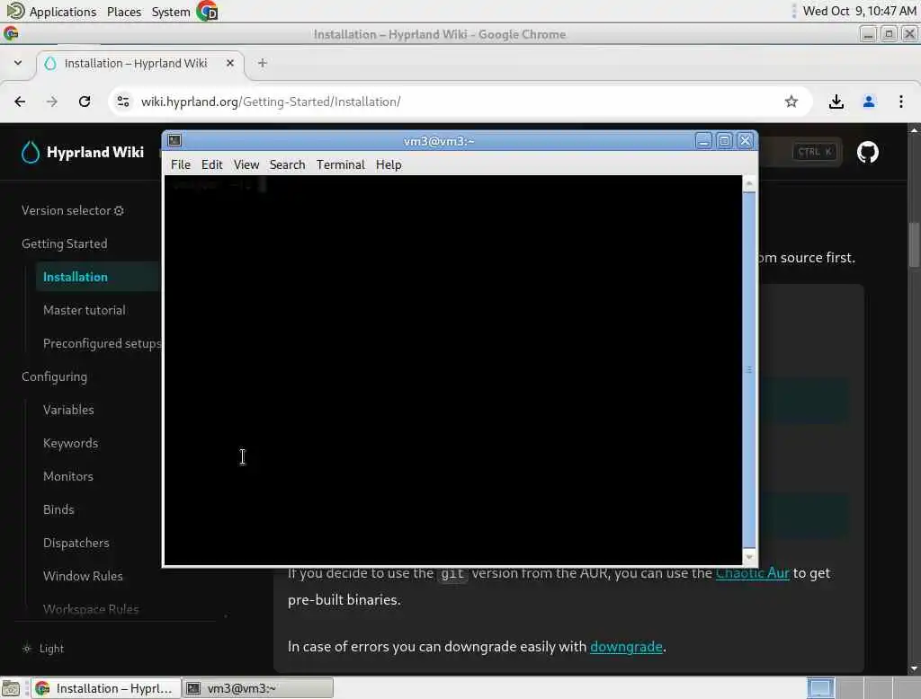Viewport: 921px width, 699px height.
Task: Open the Places menu in top panel
Action: [x=124, y=11]
